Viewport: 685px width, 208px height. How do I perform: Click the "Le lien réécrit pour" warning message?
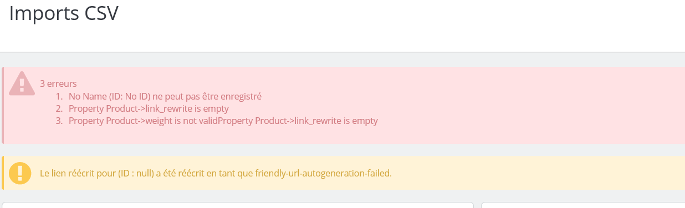pyautogui.click(x=216, y=173)
